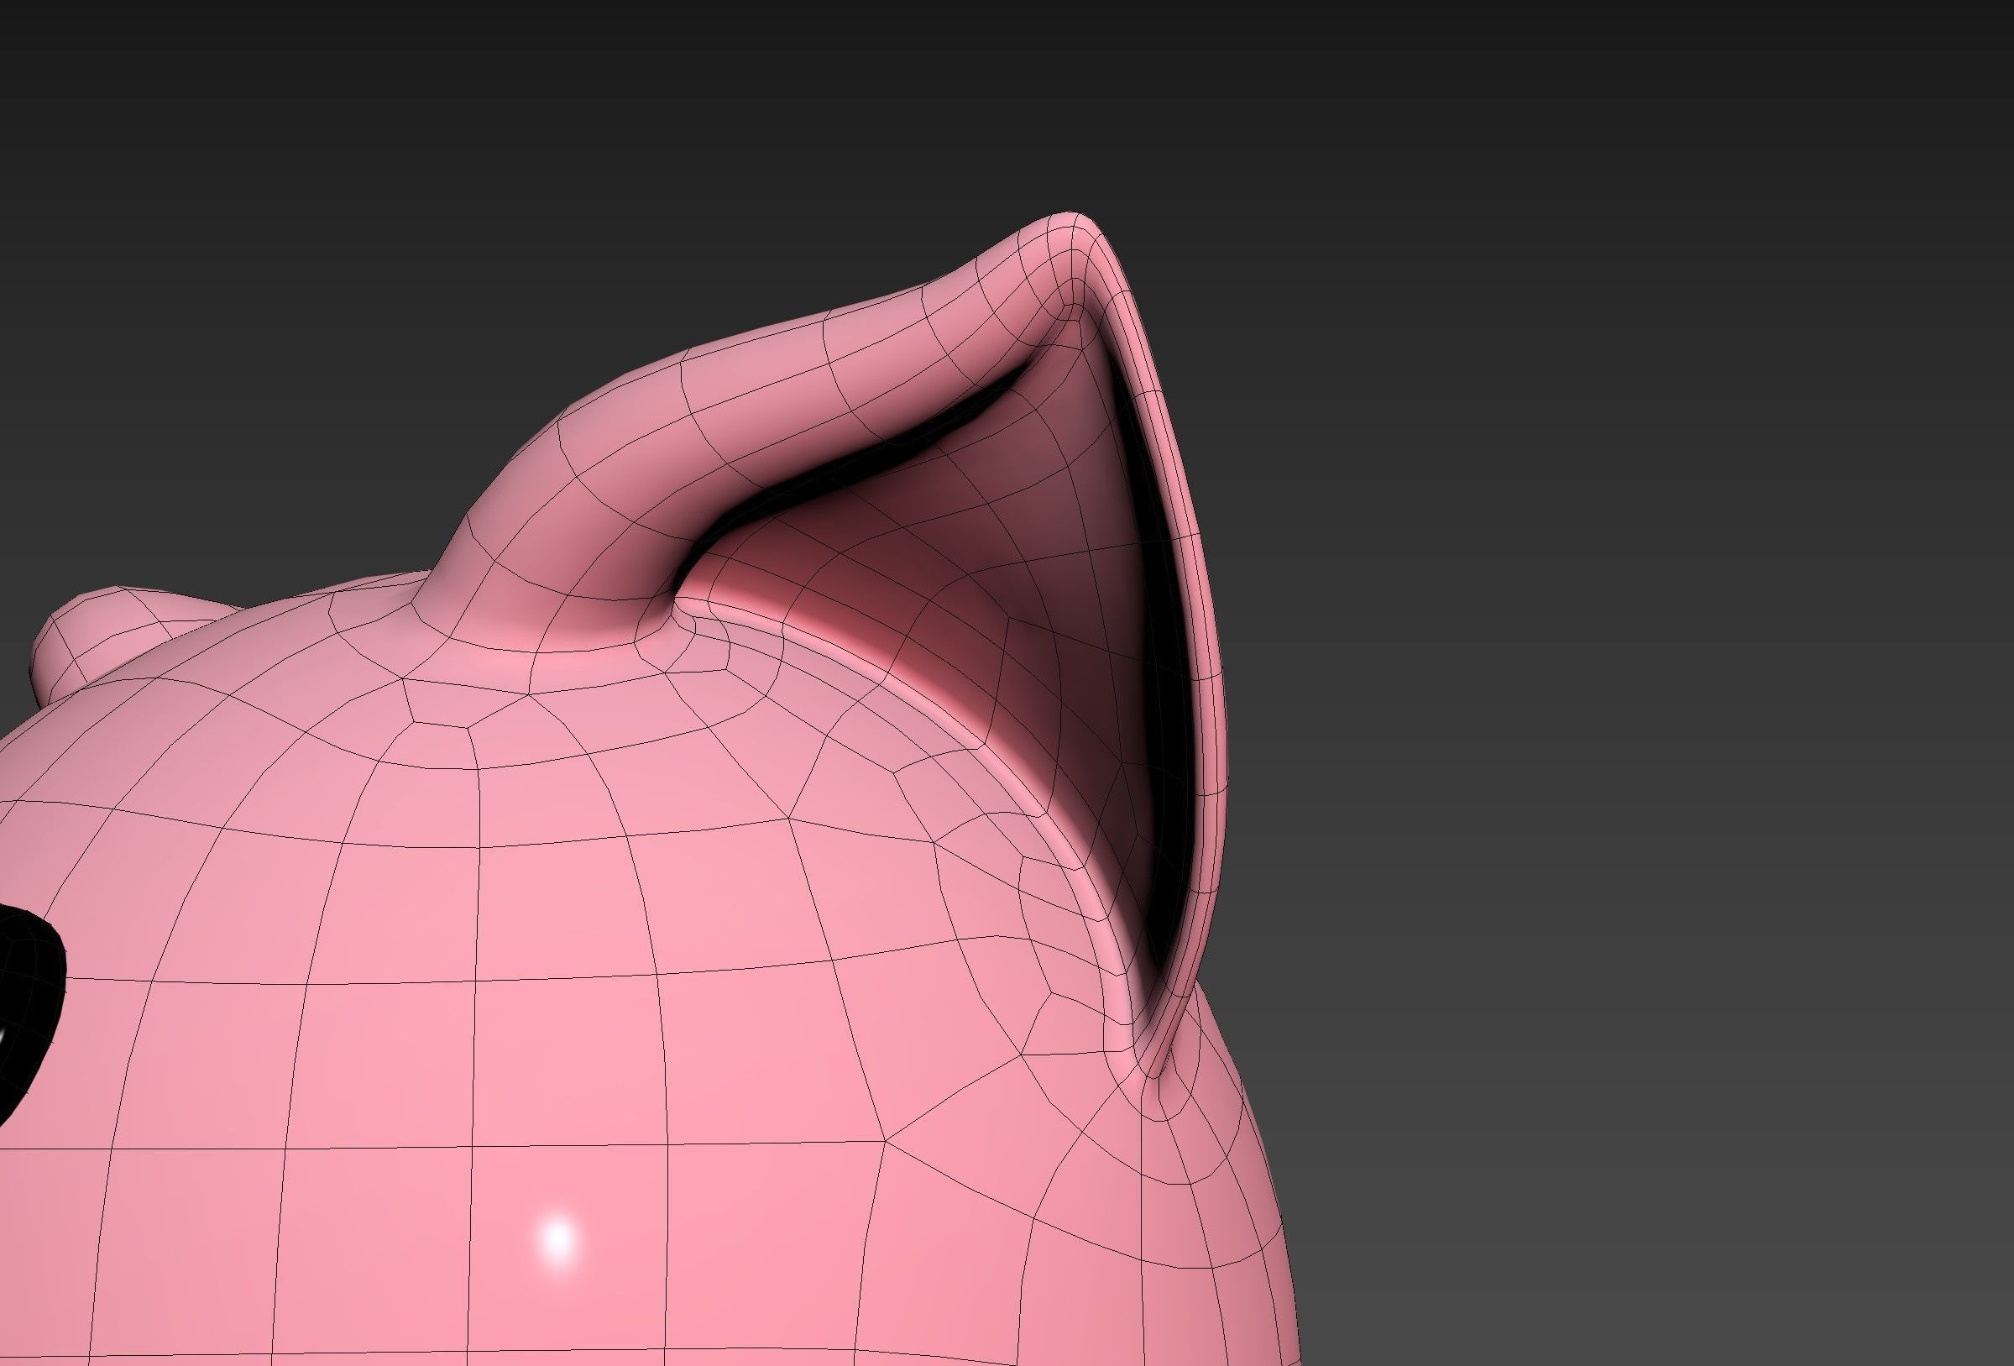Image resolution: width=2014 pixels, height=1366 pixels.
Task: Click the black eye of the model
Action: (26, 1016)
